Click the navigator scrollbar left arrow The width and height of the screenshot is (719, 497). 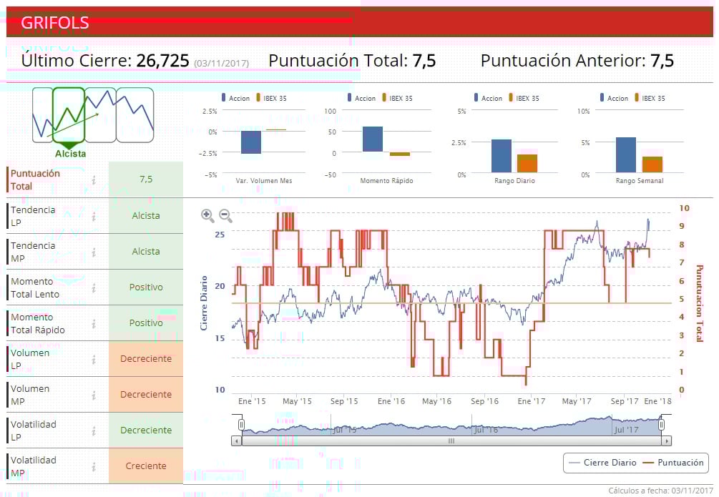pyautogui.click(x=237, y=441)
